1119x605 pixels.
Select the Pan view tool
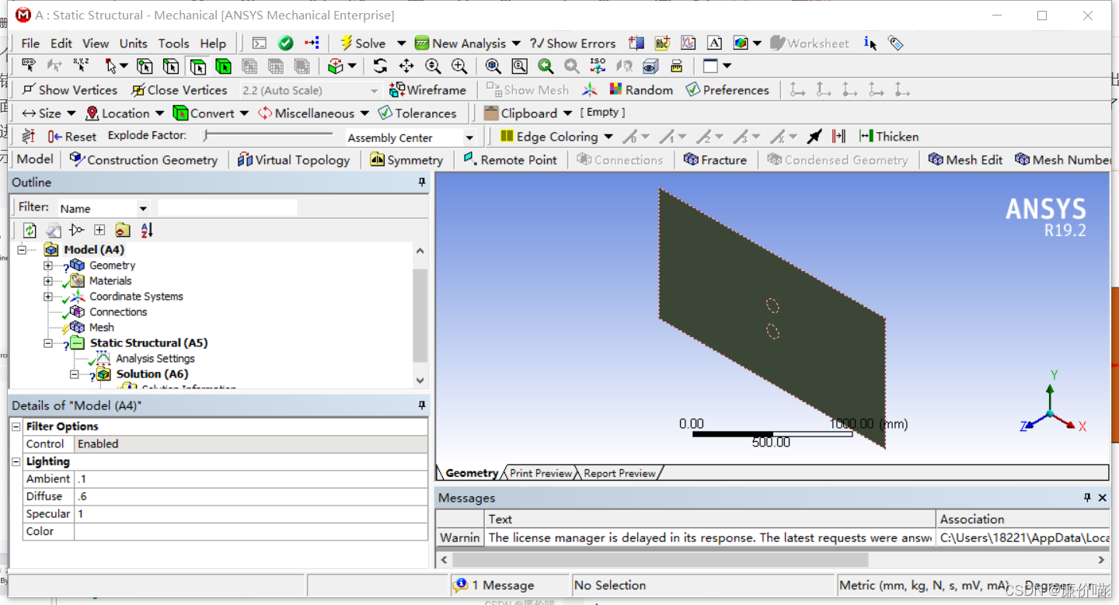[406, 66]
